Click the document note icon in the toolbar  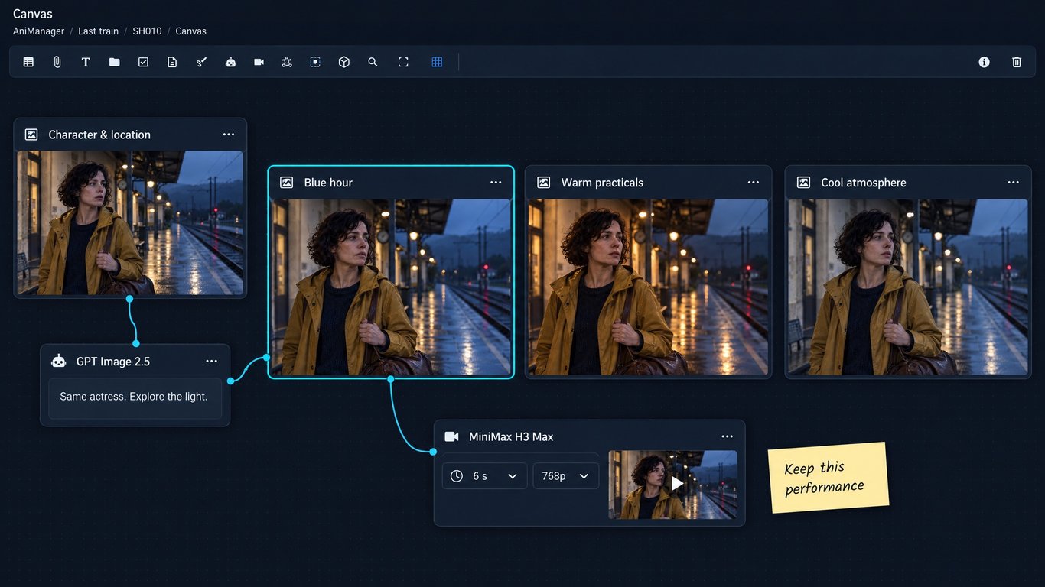pyautogui.click(x=172, y=62)
